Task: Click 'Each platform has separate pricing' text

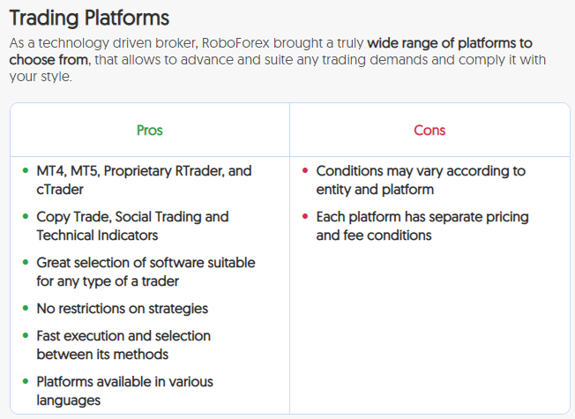Action: (x=422, y=226)
